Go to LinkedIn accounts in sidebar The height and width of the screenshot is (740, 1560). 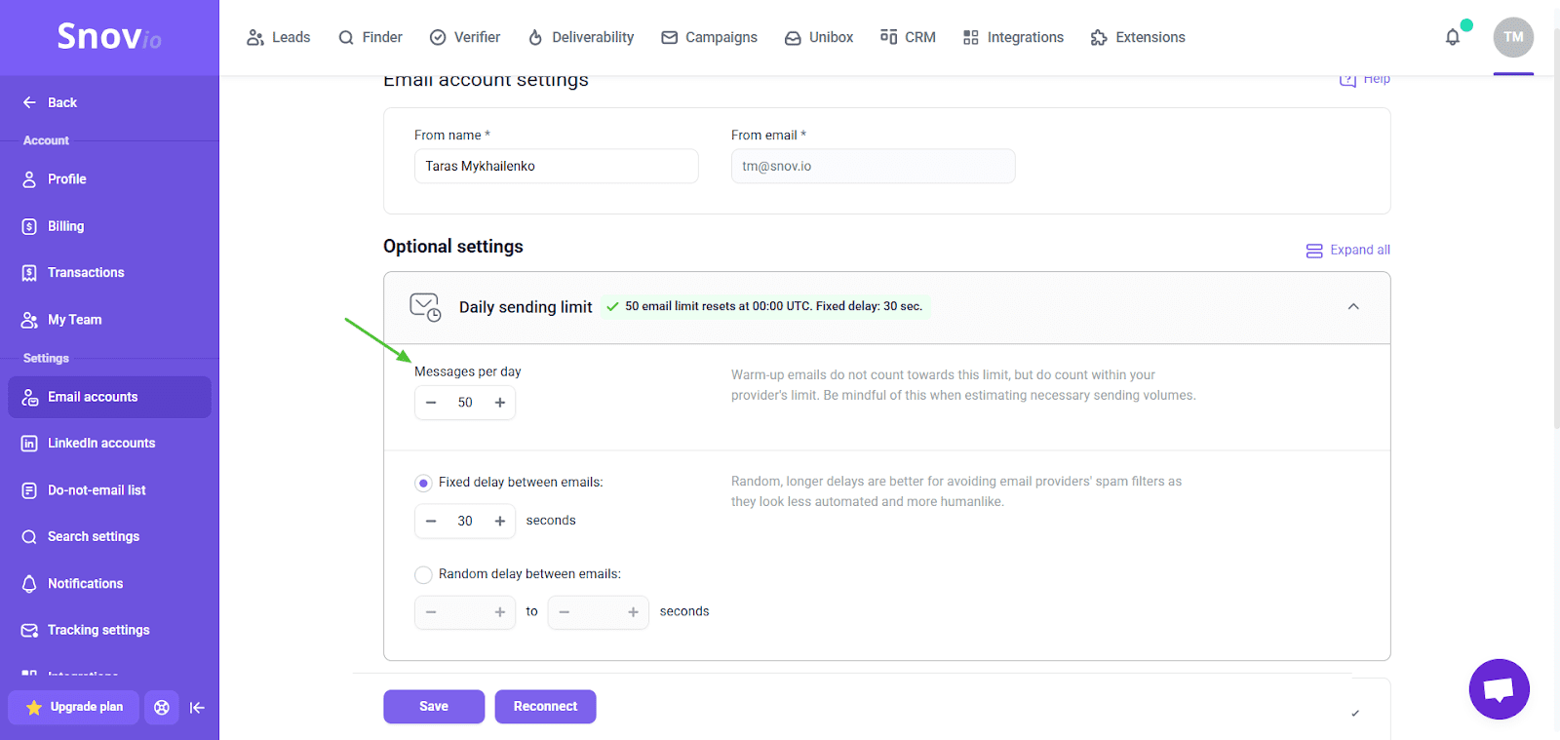click(101, 444)
